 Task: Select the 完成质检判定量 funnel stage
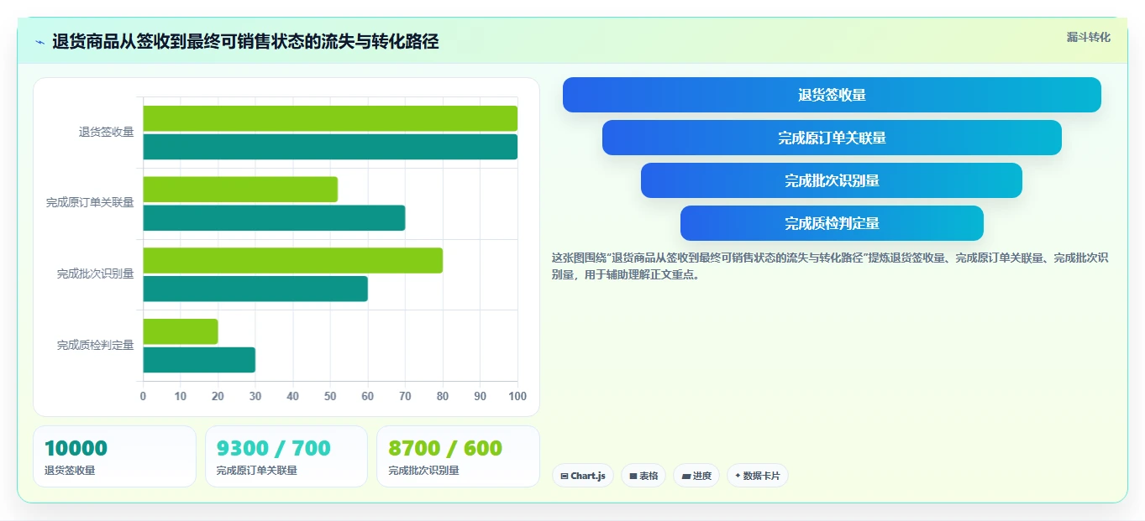(x=832, y=223)
